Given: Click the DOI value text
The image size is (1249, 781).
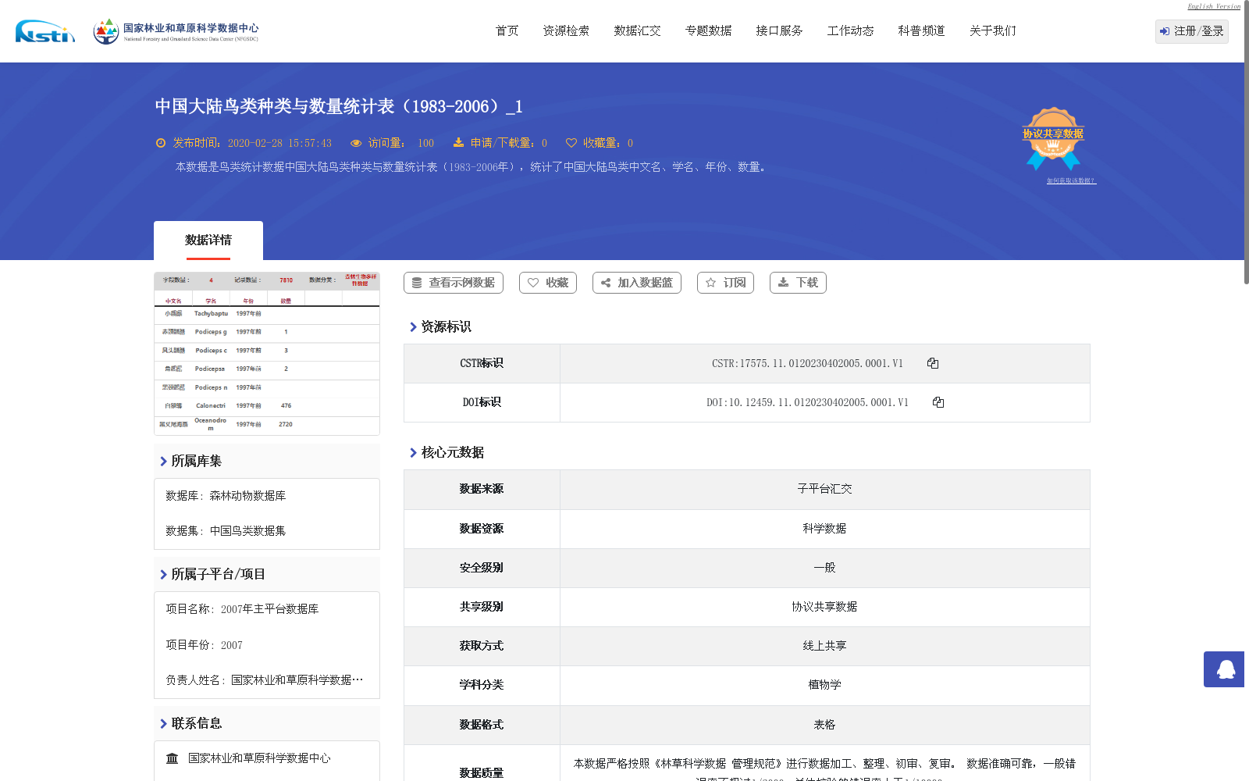Looking at the screenshot, I should [807, 403].
